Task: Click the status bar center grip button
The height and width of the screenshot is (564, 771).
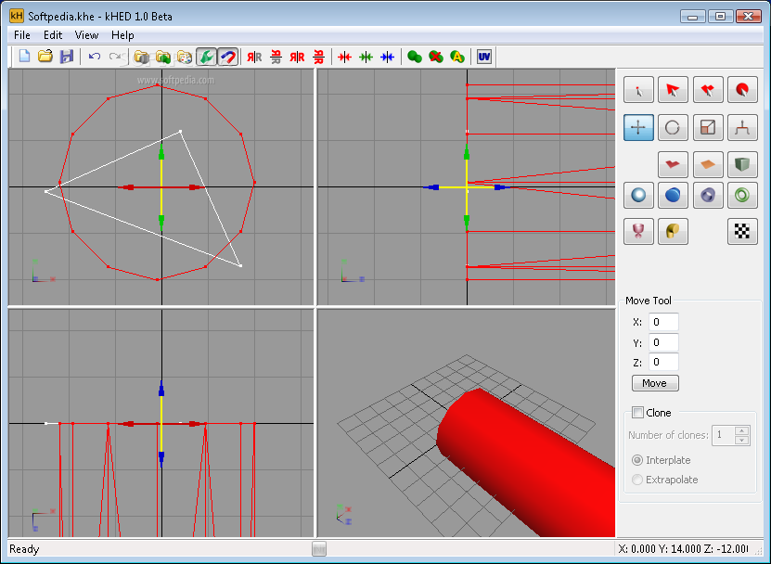Action: (x=319, y=549)
